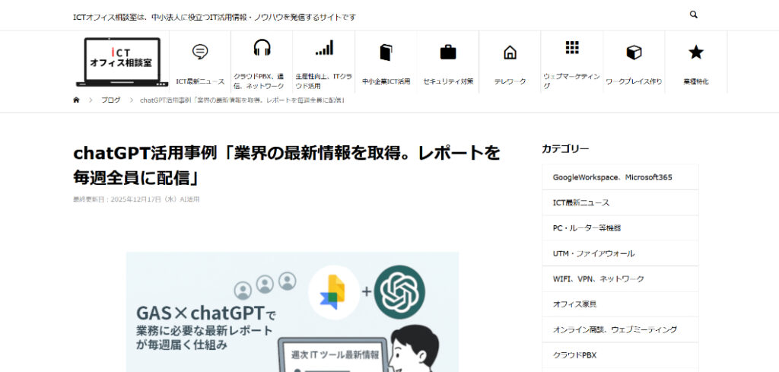Select PC・ルーター等機器 category

tap(587, 228)
